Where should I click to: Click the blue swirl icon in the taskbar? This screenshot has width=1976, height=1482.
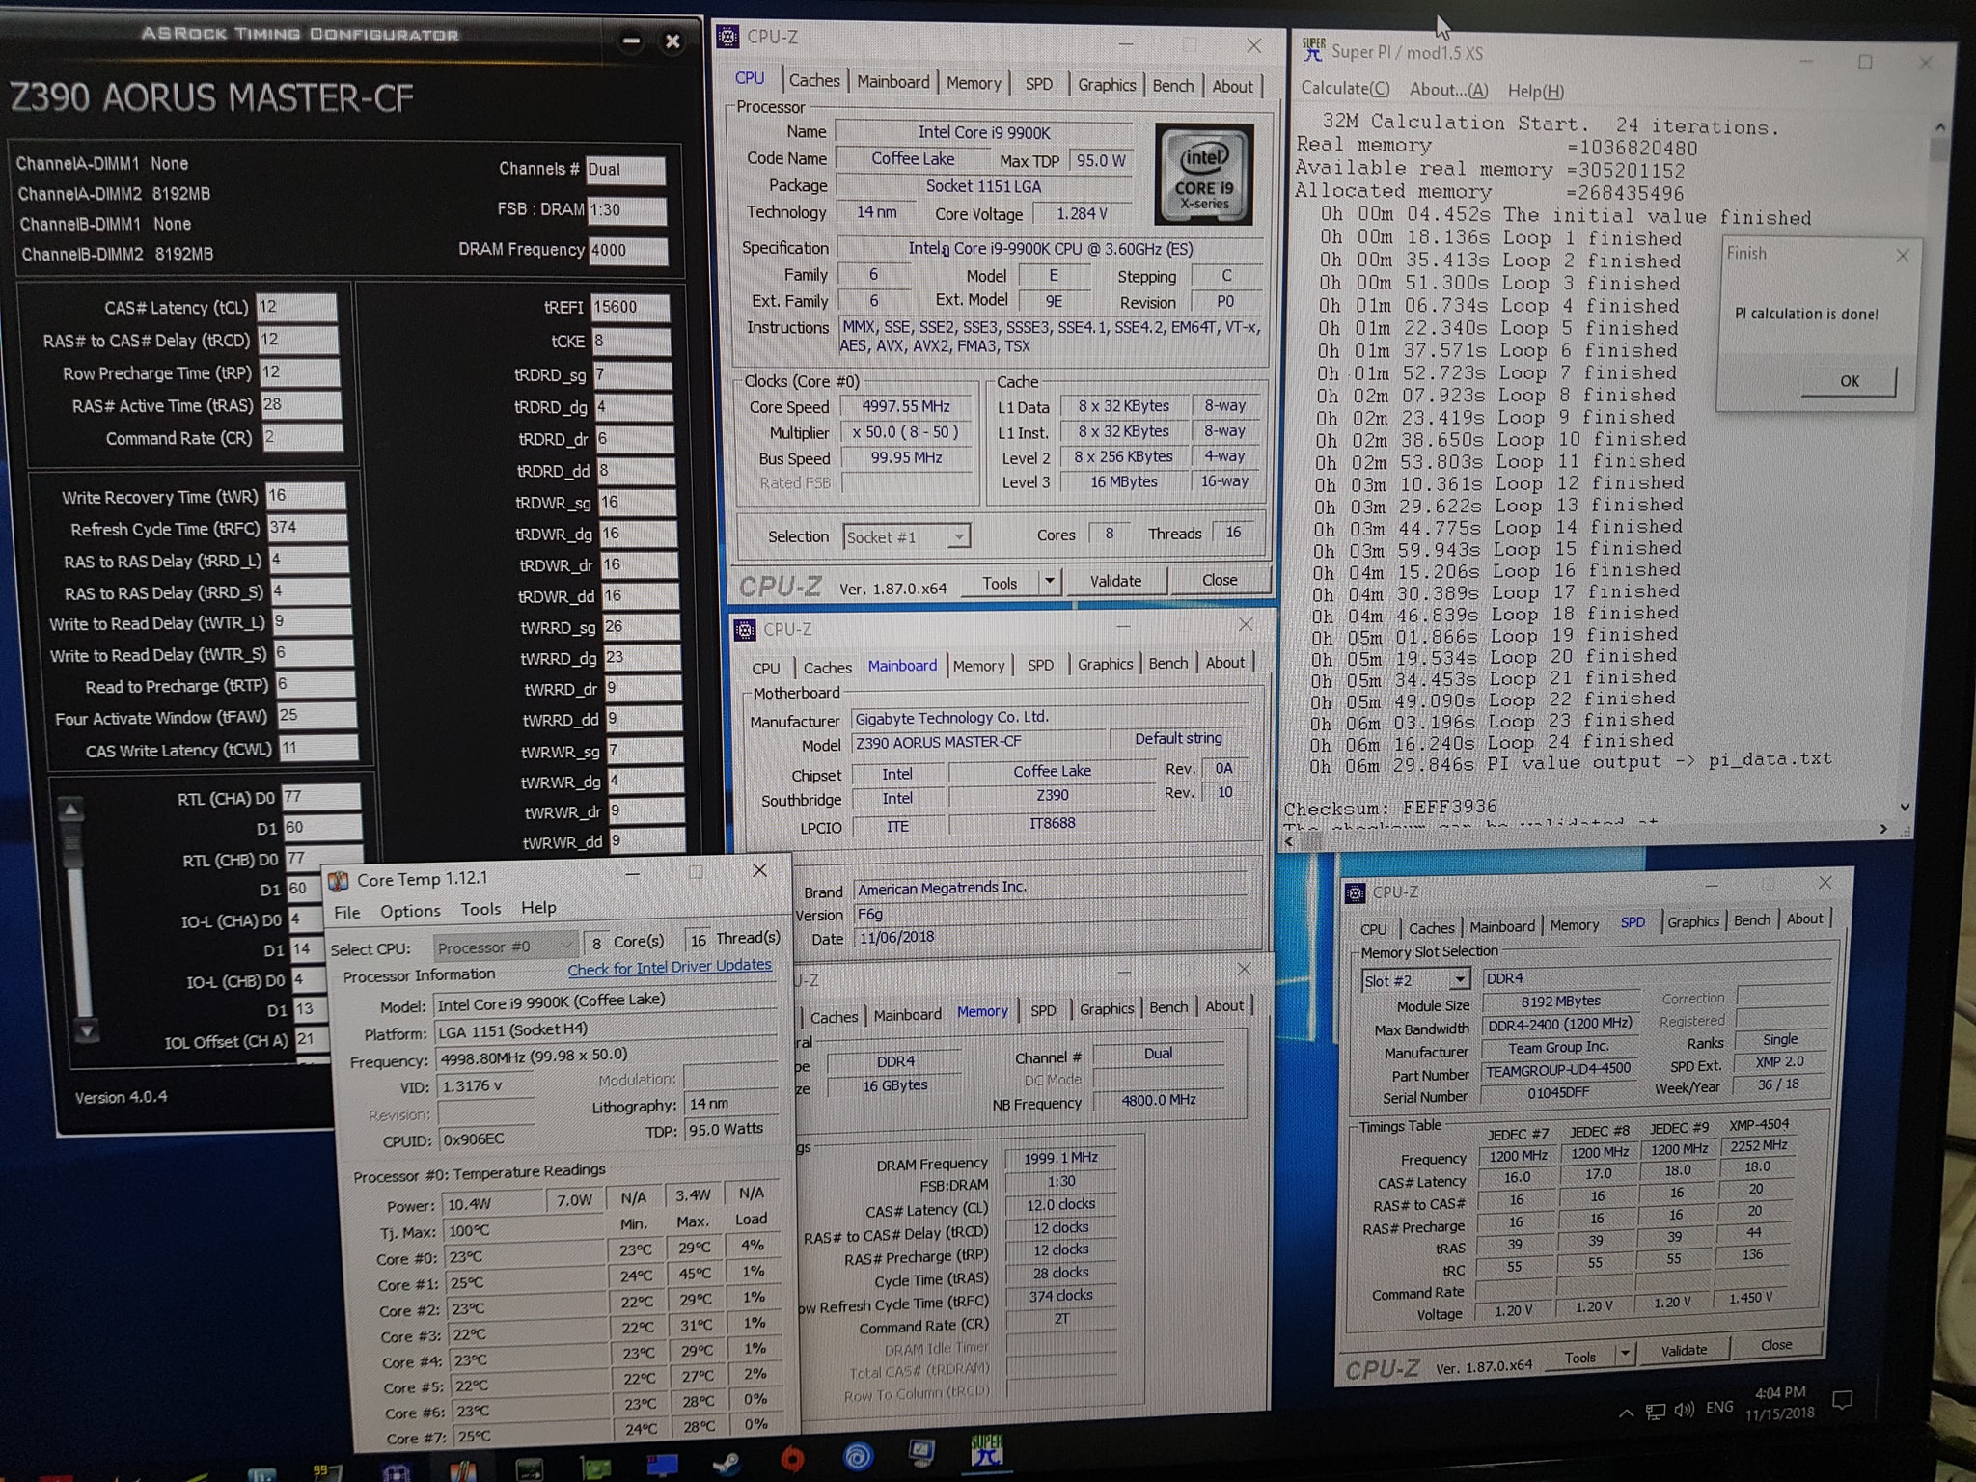pos(857,1456)
